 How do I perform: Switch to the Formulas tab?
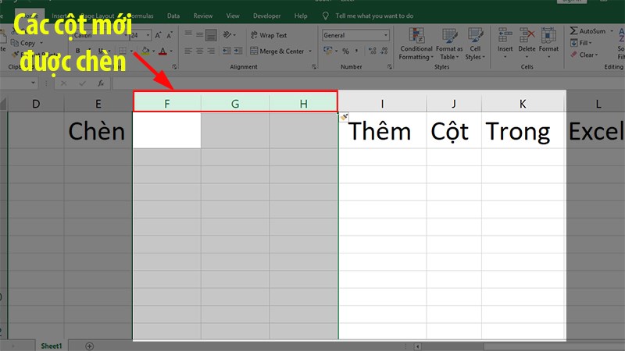pos(142,16)
